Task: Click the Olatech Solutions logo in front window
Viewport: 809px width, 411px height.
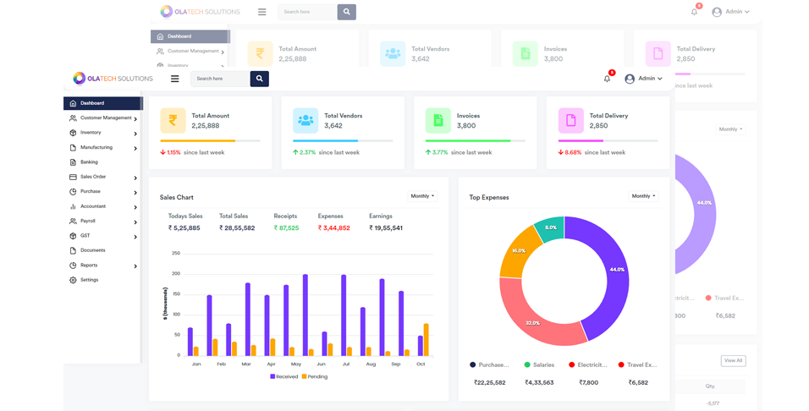Action: [x=113, y=79]
